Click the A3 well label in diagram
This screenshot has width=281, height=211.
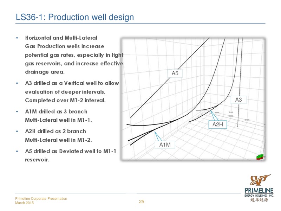[238, 100]
